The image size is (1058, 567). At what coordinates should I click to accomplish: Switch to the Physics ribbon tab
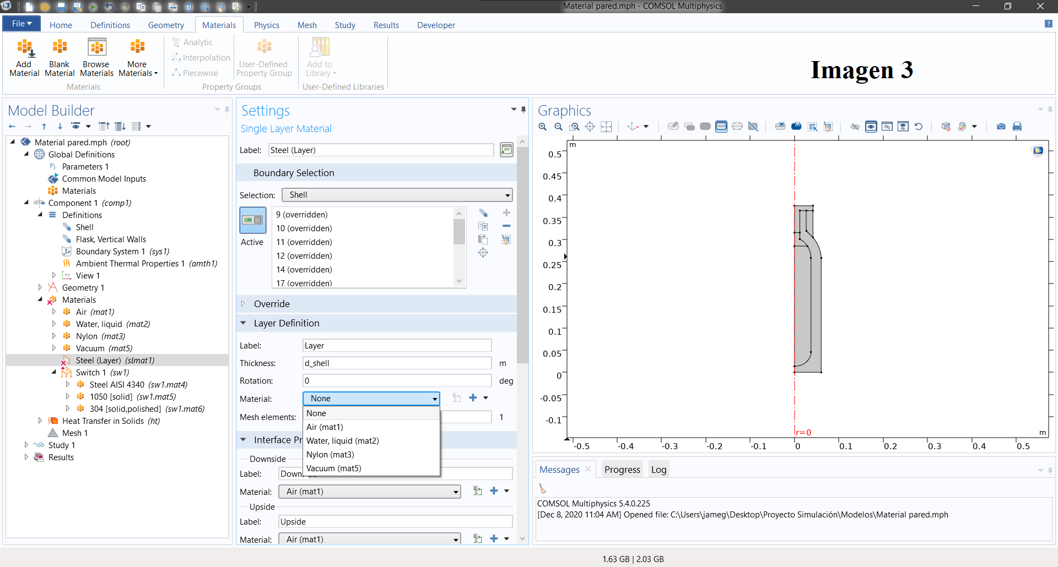pyautogui.click(x=266, y=25)
